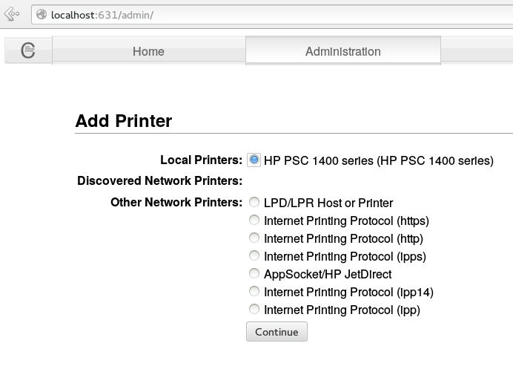
Task: Click the 'LPD/LPR Host or Printer' label text
Action: coord(328,203)
